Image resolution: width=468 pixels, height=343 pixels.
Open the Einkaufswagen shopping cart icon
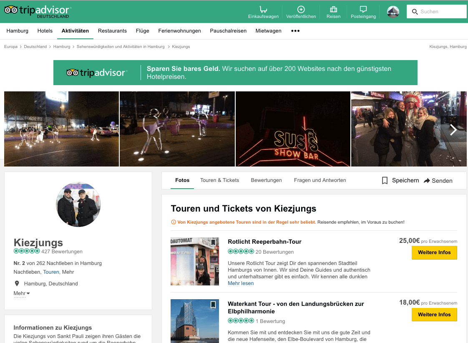point(263,10)
